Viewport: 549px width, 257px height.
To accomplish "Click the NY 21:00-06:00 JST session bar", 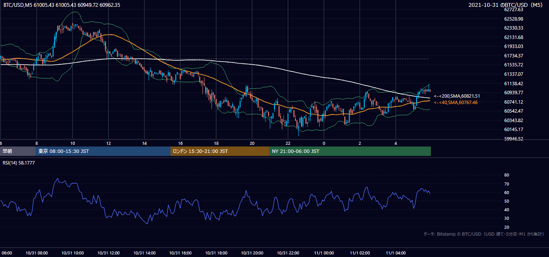I will click(350, 151).
